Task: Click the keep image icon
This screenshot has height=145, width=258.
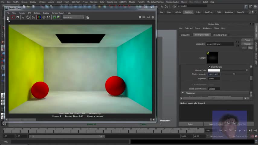Action: point(54,17)
